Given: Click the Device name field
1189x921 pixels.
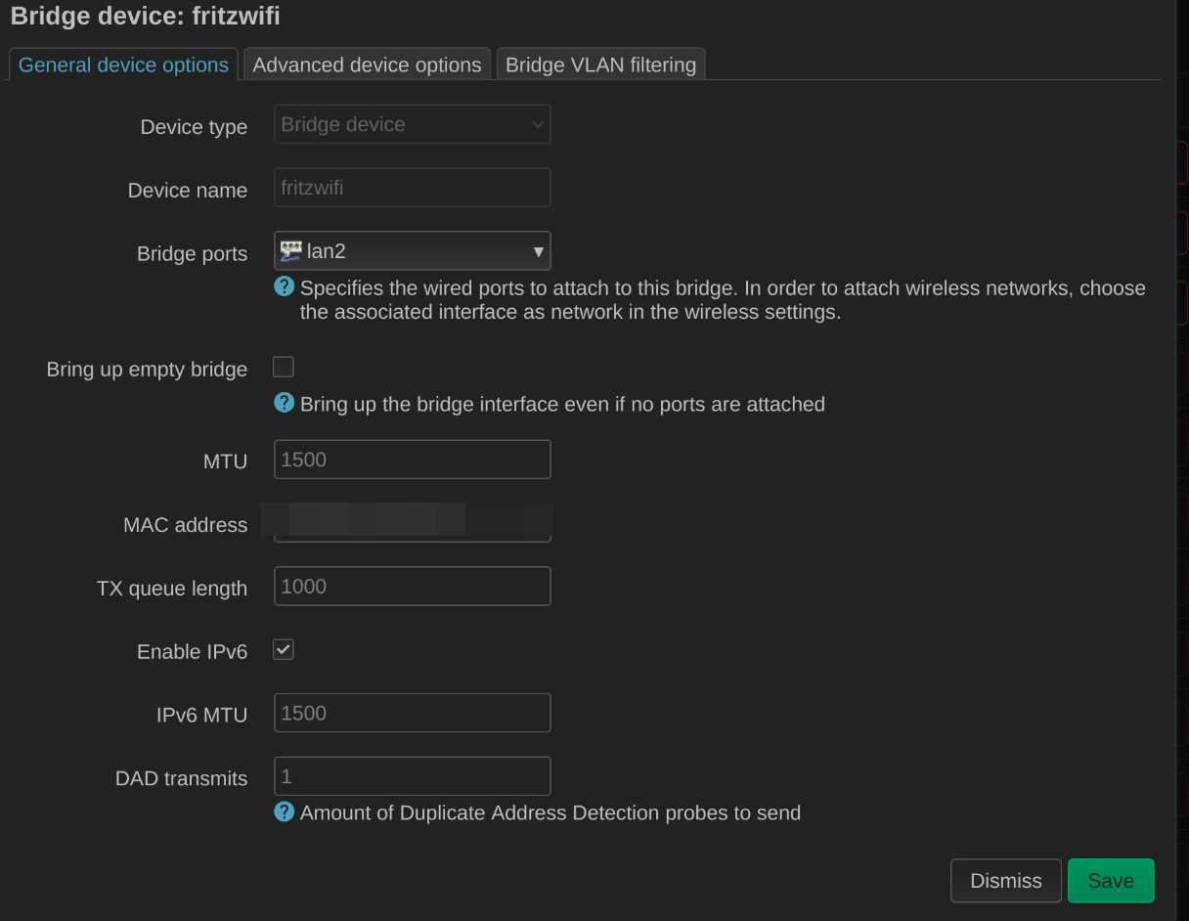Looking at the screenshot, I should click(412, 188).
